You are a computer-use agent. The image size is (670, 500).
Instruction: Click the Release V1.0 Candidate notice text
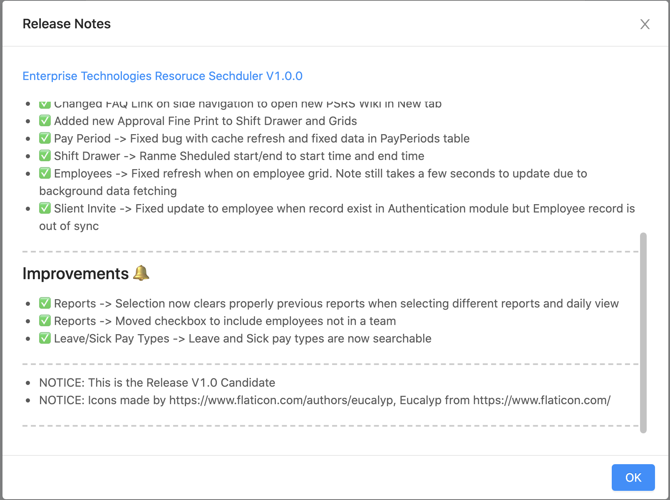pyautogui.click(x=157, y=382)
